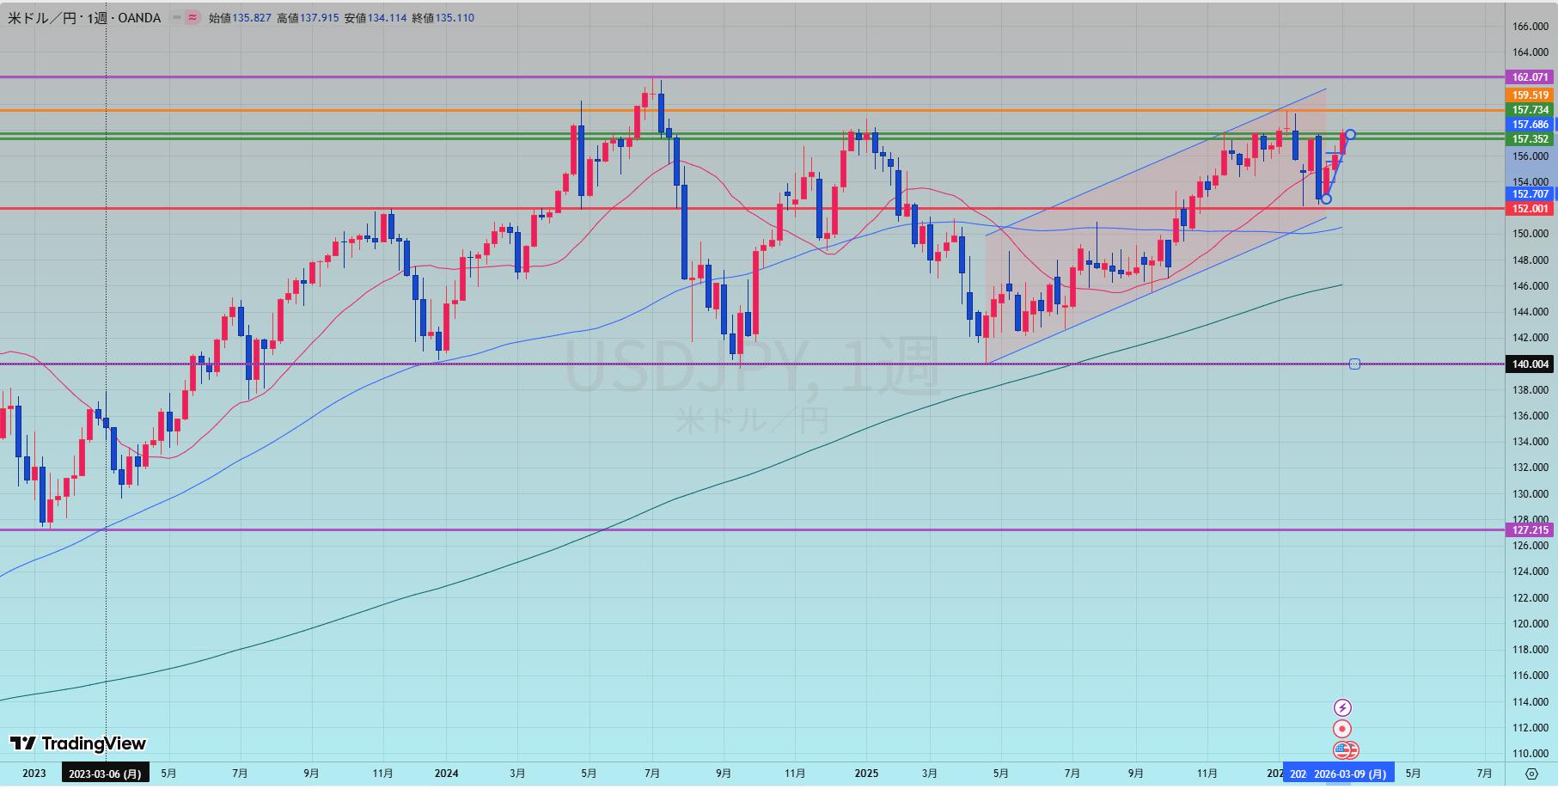Click the blue 152.707 price label

(1530, 194)
